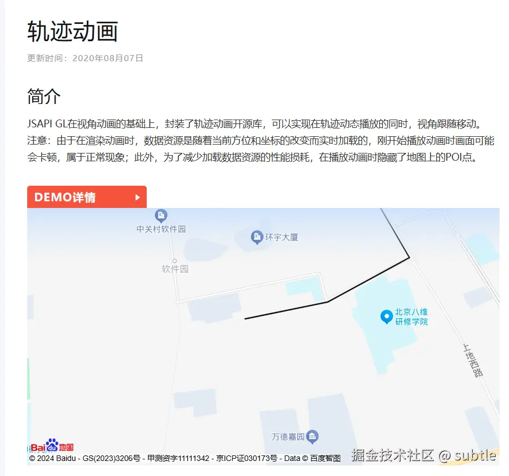Click the 环宇大厦 map label

click(x=281, y=237)
